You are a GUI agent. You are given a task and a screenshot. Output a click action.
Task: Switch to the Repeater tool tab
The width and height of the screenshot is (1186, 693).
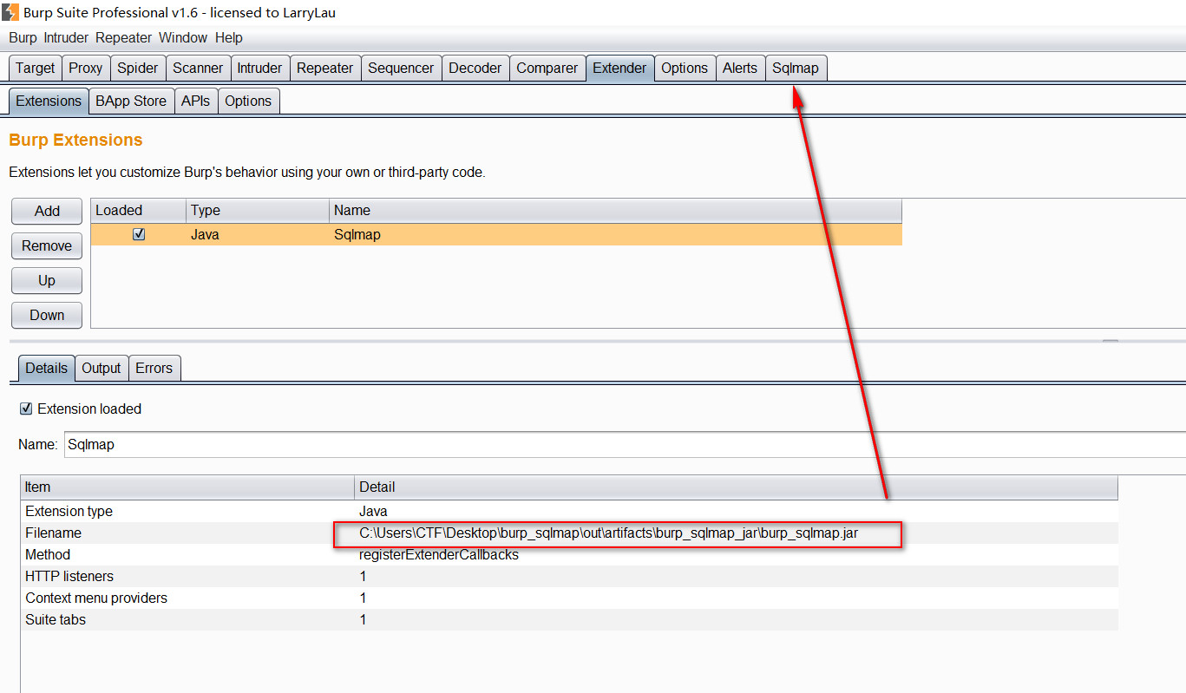tap(324, 68)
